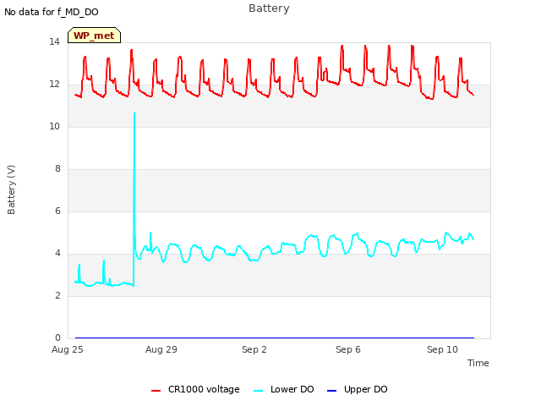Viewport: 541px width, 406px height.
Task: Click the Aug 25 x-axis label
Action: click(x=68, y=349)
